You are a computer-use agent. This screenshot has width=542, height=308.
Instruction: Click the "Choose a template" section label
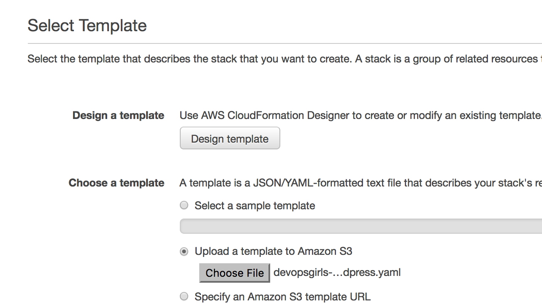117,183
